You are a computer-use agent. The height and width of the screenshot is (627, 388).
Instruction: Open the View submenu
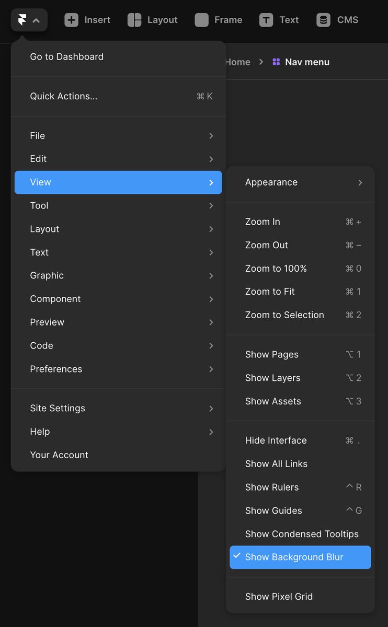118,182
